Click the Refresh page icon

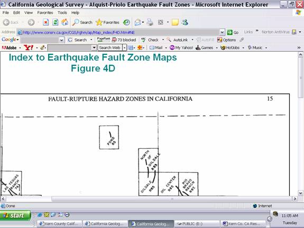pos(56,23)
